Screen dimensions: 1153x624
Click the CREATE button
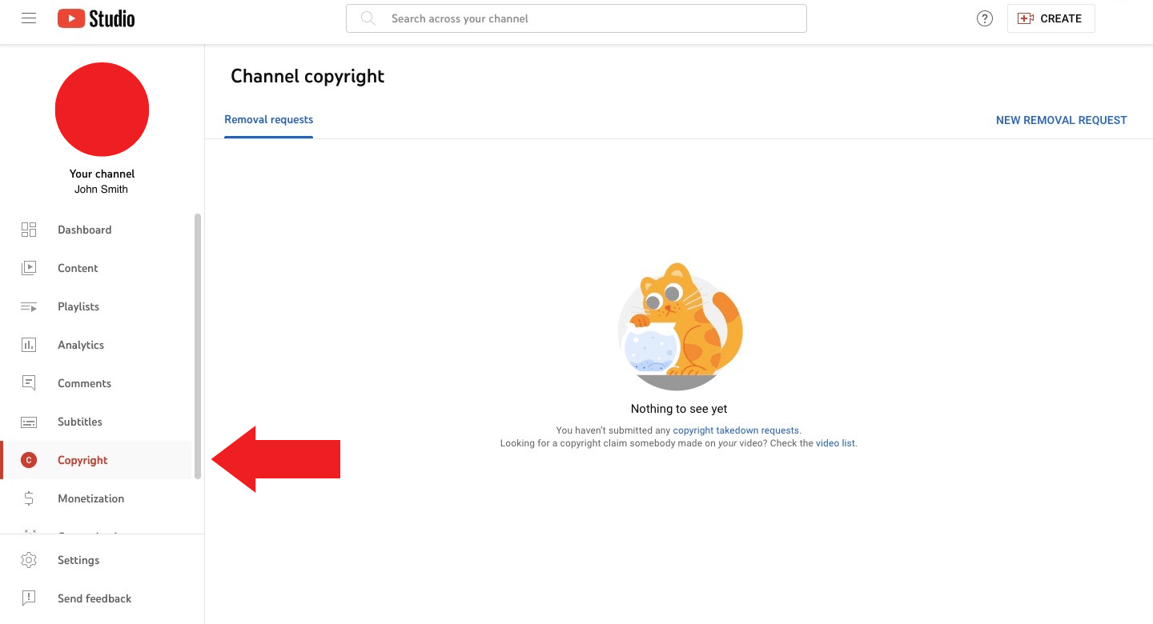click(1051, 18)
